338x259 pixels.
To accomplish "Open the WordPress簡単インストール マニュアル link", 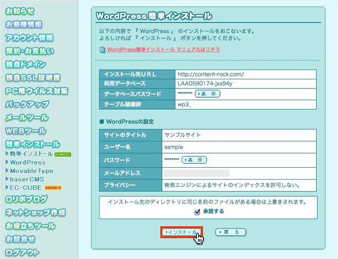I will (x=163, y=50).
